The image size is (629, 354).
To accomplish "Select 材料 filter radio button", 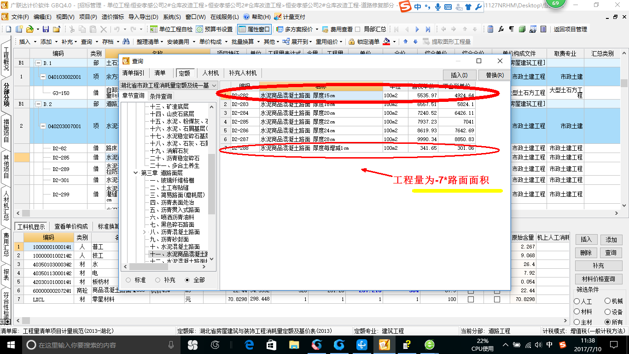I will point(577,312).
